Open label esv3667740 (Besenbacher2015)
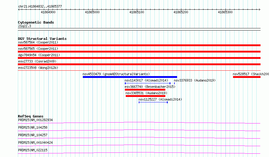 pyautogui.click(x=150, y=87)
